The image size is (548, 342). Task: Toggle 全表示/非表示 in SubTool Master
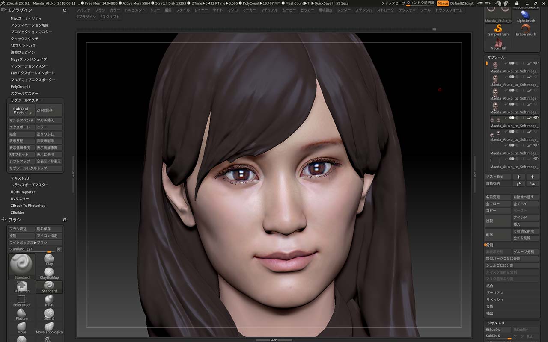49,162
